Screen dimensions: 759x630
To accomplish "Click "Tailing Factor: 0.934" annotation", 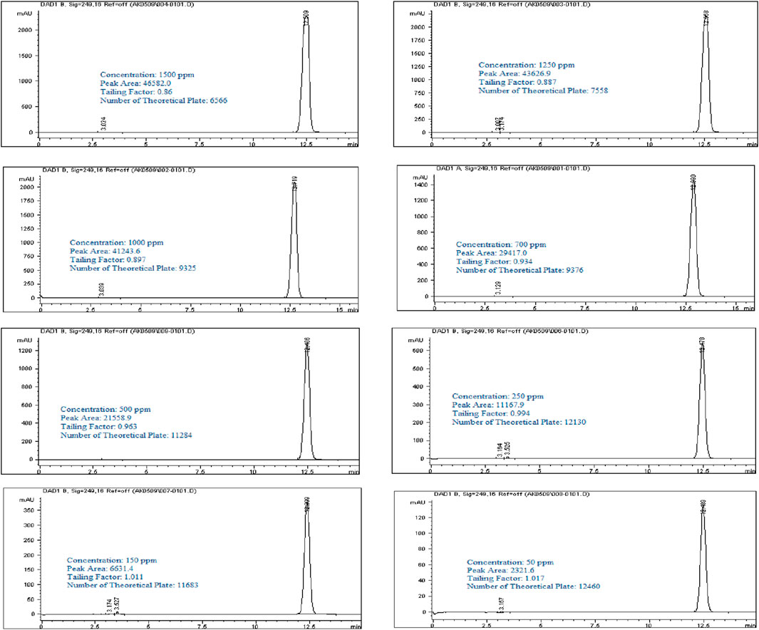I will 494,262.
